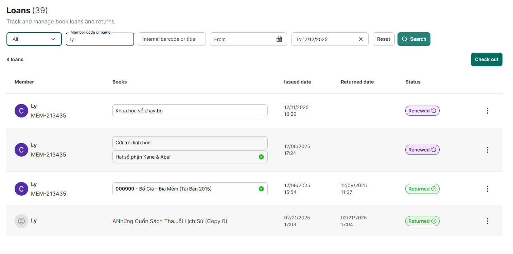
Task: Click the Issued date column header
Action: [298, 82]
